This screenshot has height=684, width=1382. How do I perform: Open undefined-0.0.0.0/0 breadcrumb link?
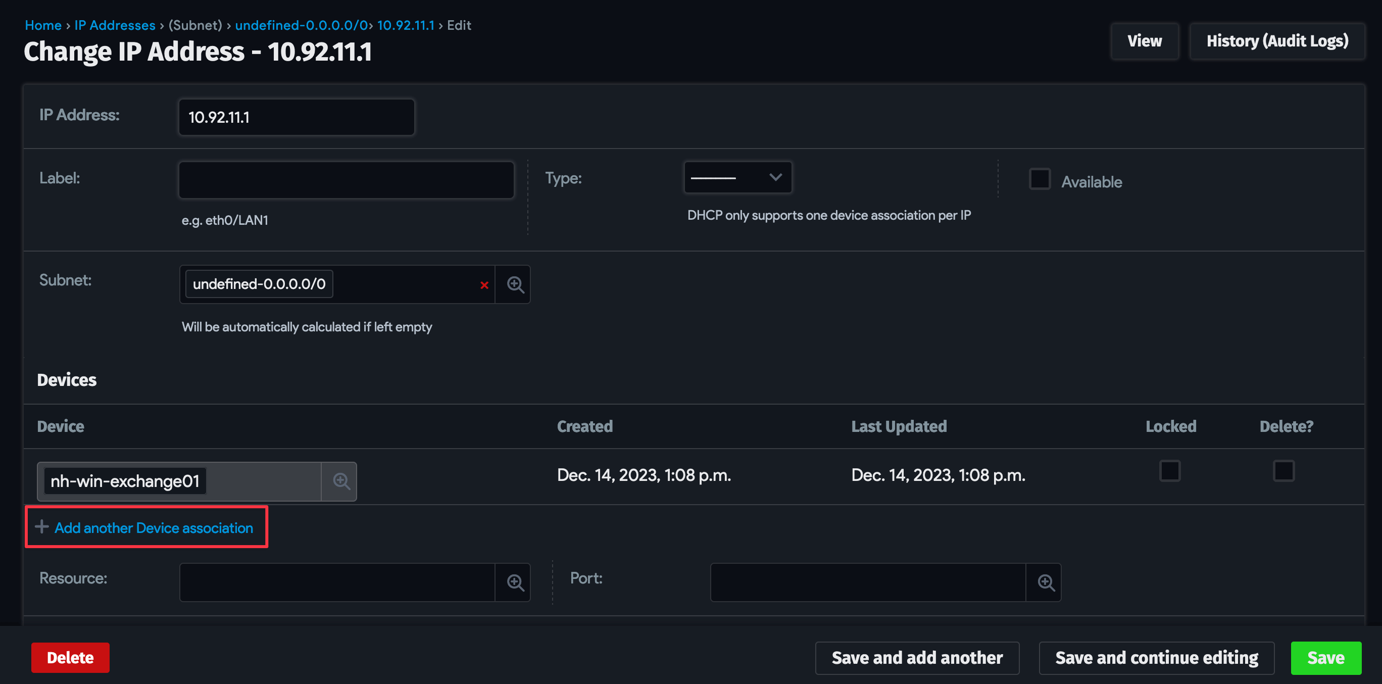[x=302, y=25]
